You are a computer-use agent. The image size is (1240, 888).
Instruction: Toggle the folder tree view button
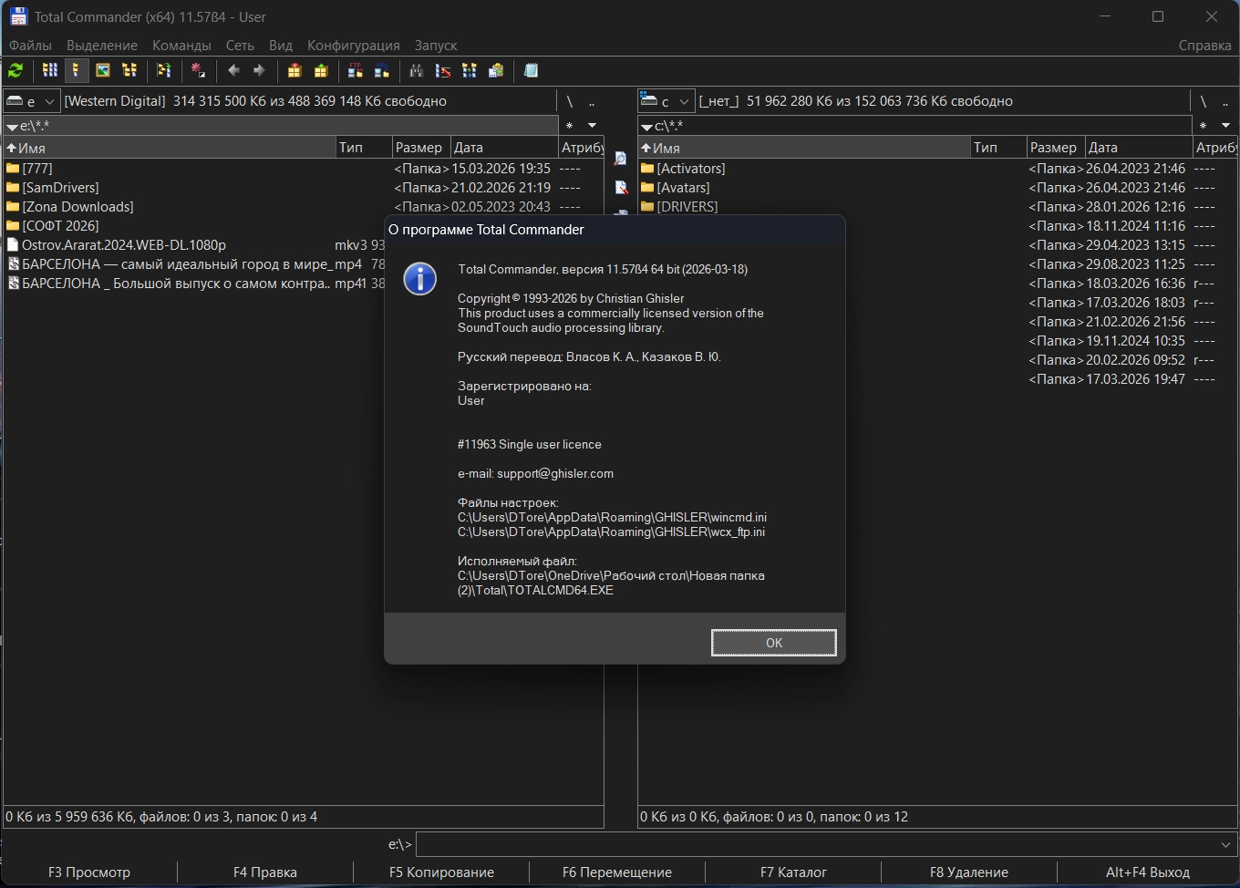129,71
